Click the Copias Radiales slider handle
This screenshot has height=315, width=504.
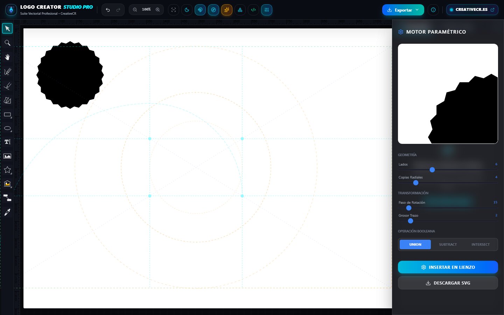coord(416,183)
